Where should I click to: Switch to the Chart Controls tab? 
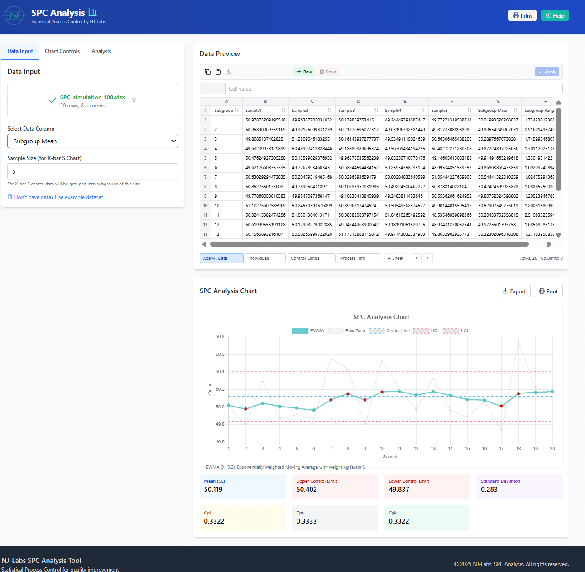(x=62, y=51)
